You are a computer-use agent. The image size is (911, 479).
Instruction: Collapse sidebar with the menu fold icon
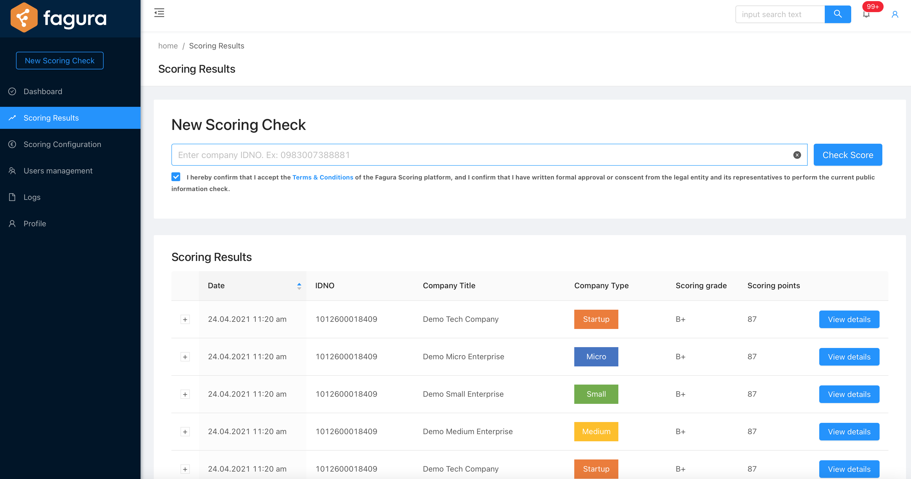point(159,13)
